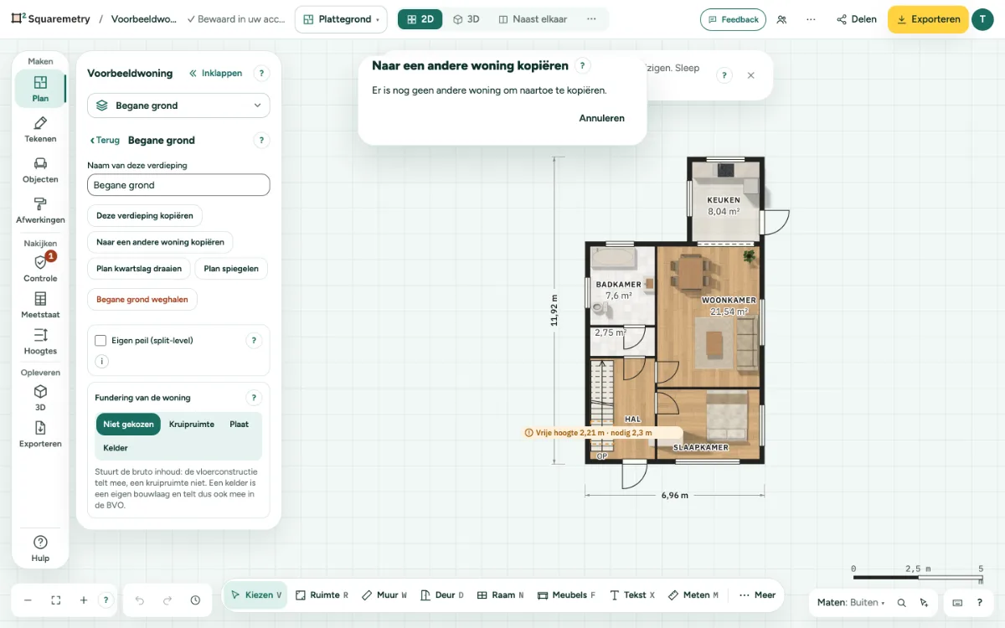Click the yellow Exporteren button

pyautogui.click(x=928, y=19)
